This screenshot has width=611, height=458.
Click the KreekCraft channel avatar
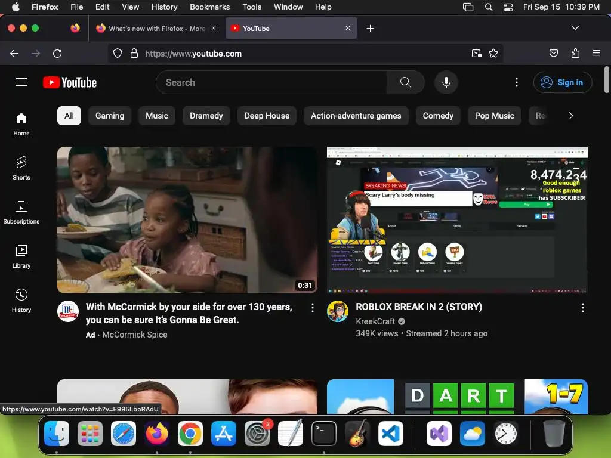(x=338, y=311)
